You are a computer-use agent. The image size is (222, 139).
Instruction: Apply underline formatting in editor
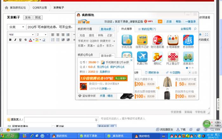(x=20, y=40)
